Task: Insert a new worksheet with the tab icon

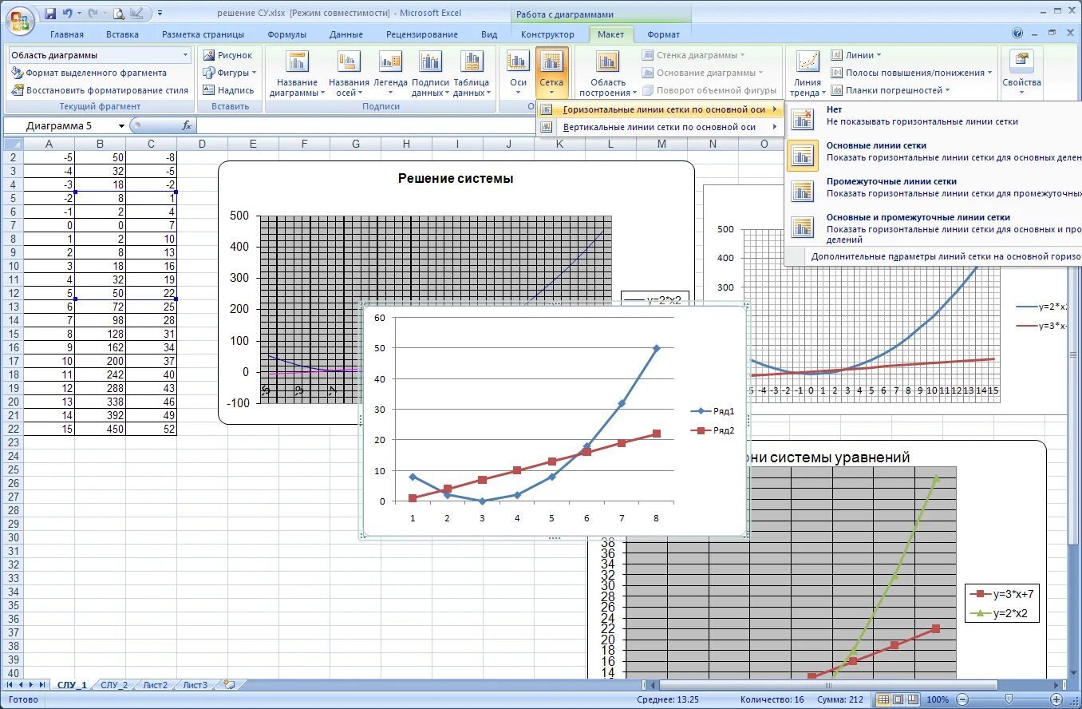Action: coord(229,684)
